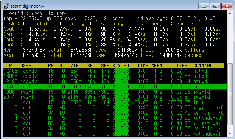Minimize the root@digimoon terminal window

tap(204, 6)
